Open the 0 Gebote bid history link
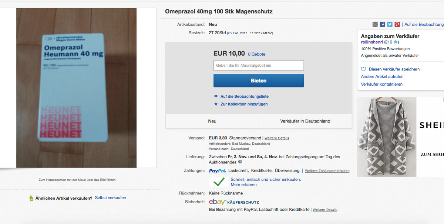 pos(256,54)
